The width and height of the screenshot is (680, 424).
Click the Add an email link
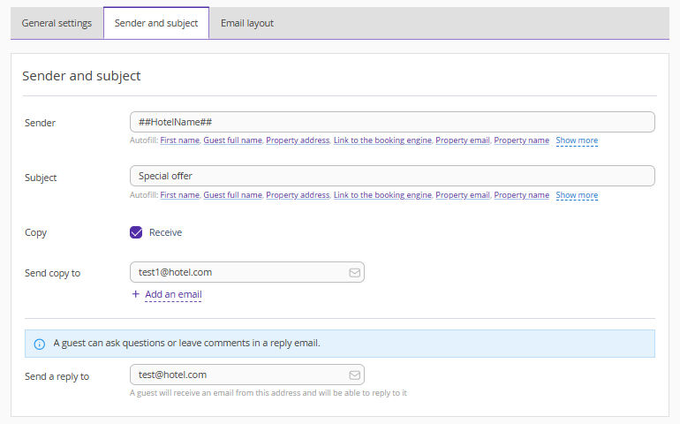coord(173,294)
